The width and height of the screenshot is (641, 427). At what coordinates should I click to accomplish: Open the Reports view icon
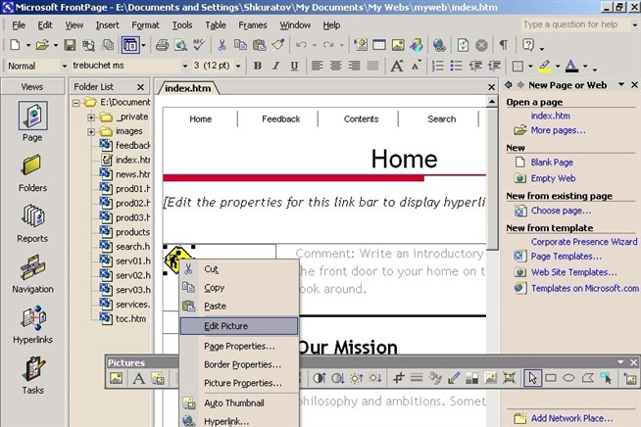coord(32,220)
